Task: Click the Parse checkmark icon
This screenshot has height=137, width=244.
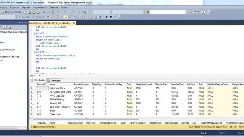Action: point(53,17)
